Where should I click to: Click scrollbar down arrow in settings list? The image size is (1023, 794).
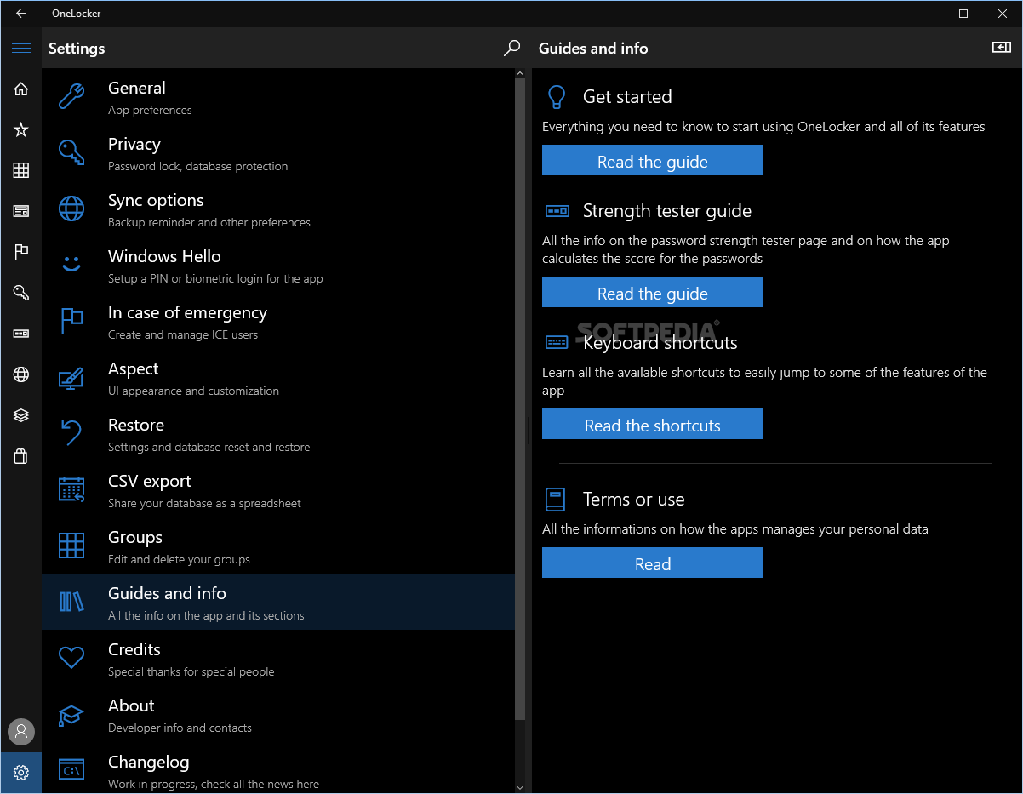pos(520,787)
